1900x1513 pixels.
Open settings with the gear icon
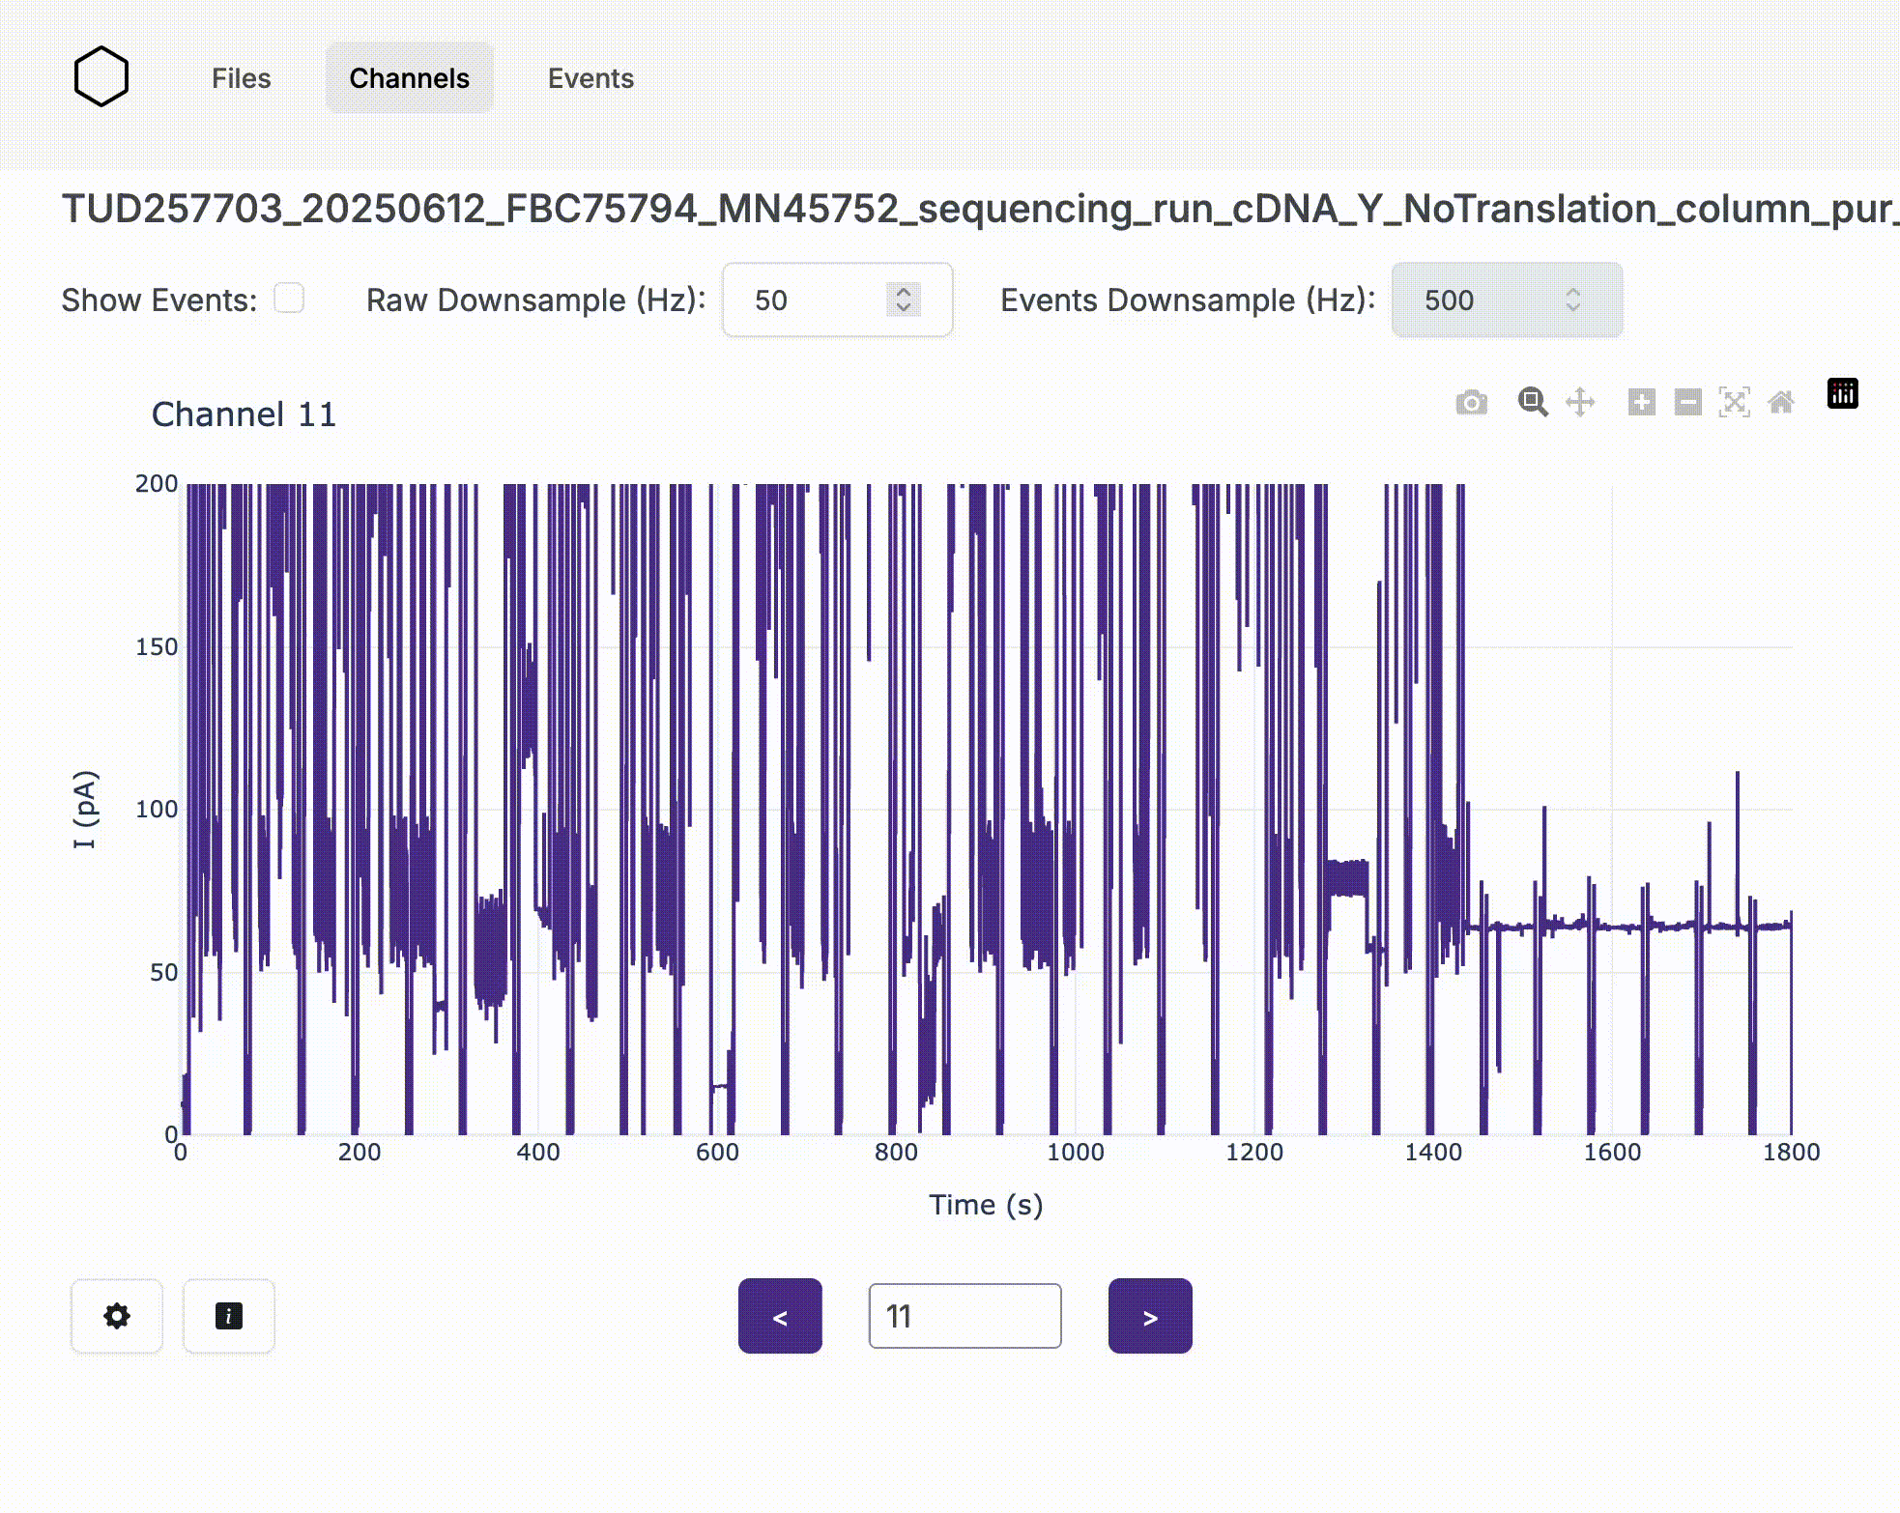(x=117, y=1316)
